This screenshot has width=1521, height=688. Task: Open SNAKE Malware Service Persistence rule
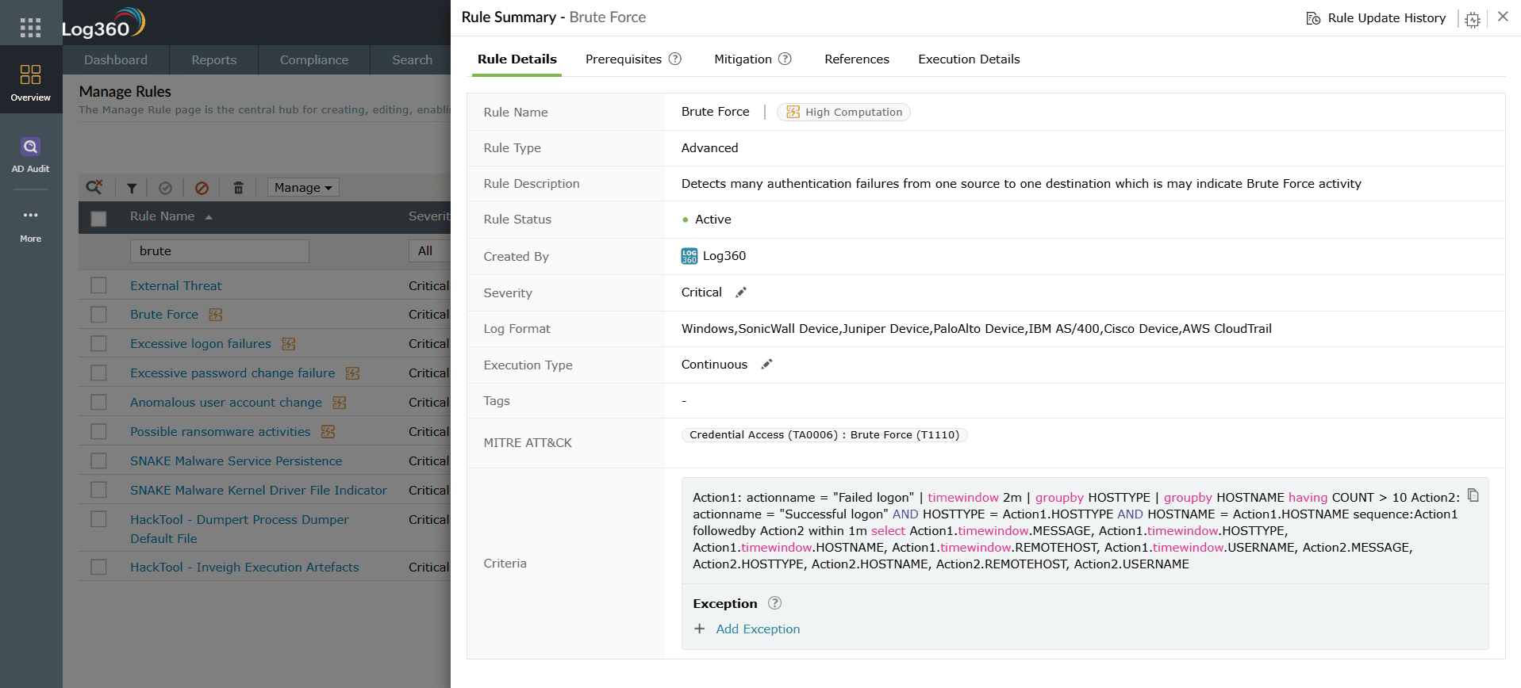click(x=236, y=461)
